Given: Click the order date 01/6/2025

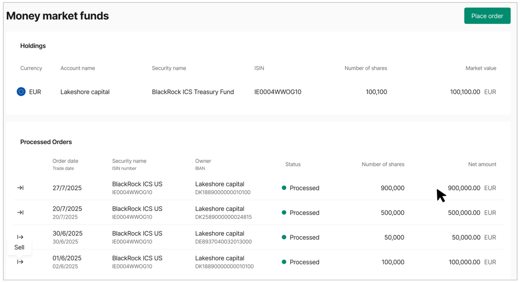Looking at the screenshot, I should [x=68, y=258].
